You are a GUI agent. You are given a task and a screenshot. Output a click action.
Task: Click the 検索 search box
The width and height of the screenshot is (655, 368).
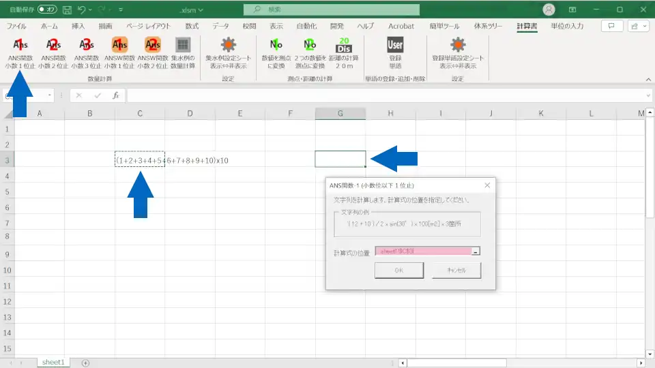(332, 10)
